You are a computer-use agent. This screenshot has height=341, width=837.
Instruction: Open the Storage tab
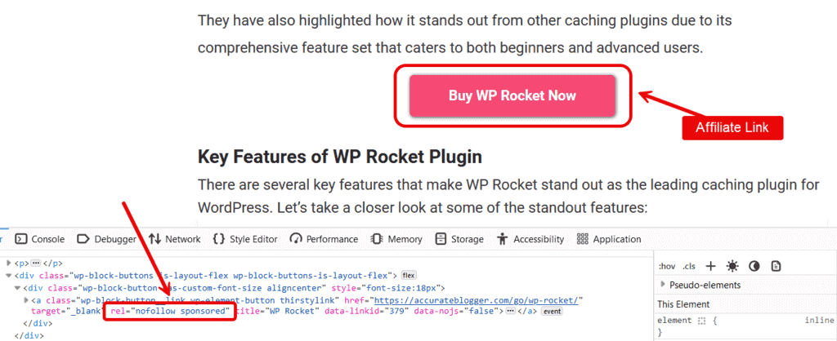click(459, 239)
